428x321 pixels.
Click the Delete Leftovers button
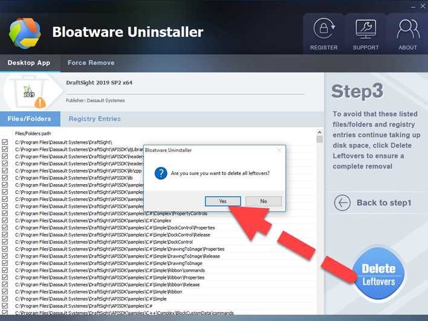378,275
